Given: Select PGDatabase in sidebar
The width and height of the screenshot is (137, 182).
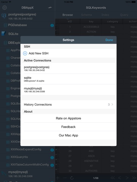Looking at the screenshot, I should (27, 25).
